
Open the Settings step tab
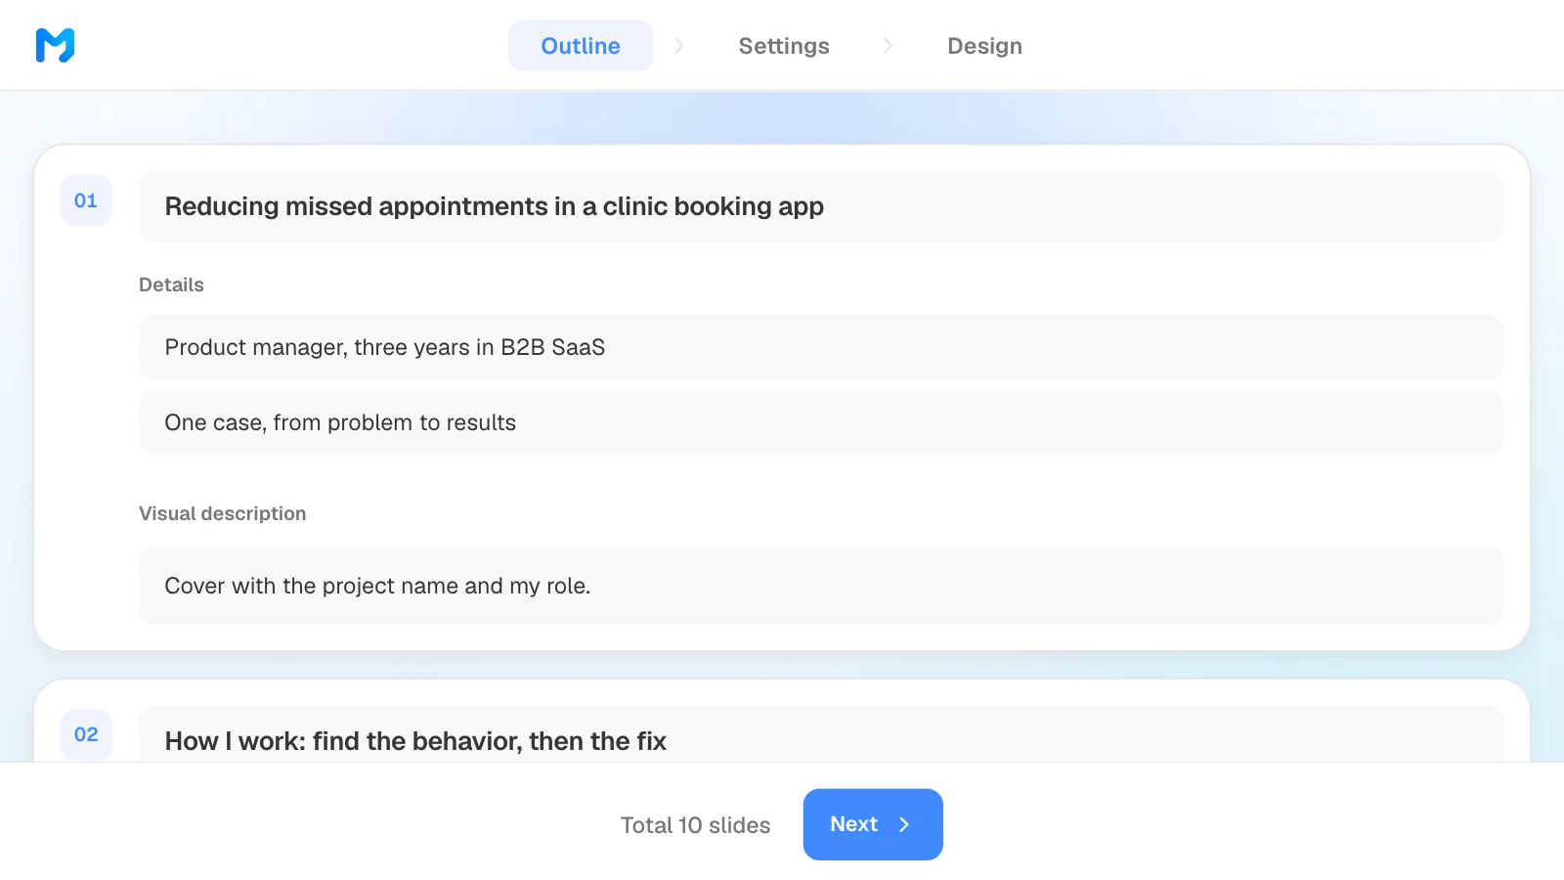[x=784, y=46]
